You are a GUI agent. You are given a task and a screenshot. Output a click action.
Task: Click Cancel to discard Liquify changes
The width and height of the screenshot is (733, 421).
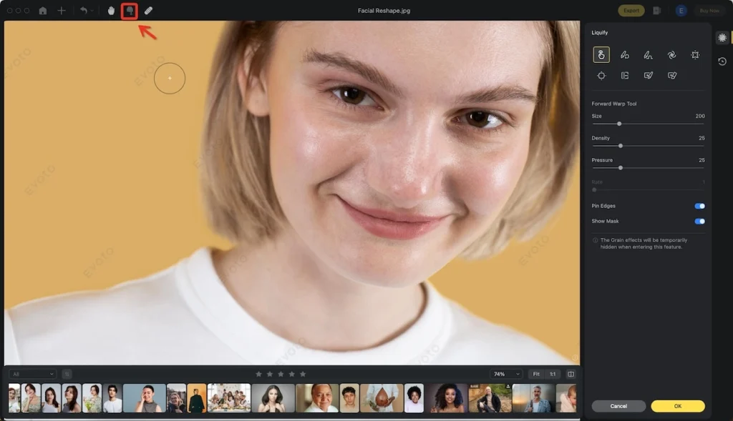tap(618, 406)
